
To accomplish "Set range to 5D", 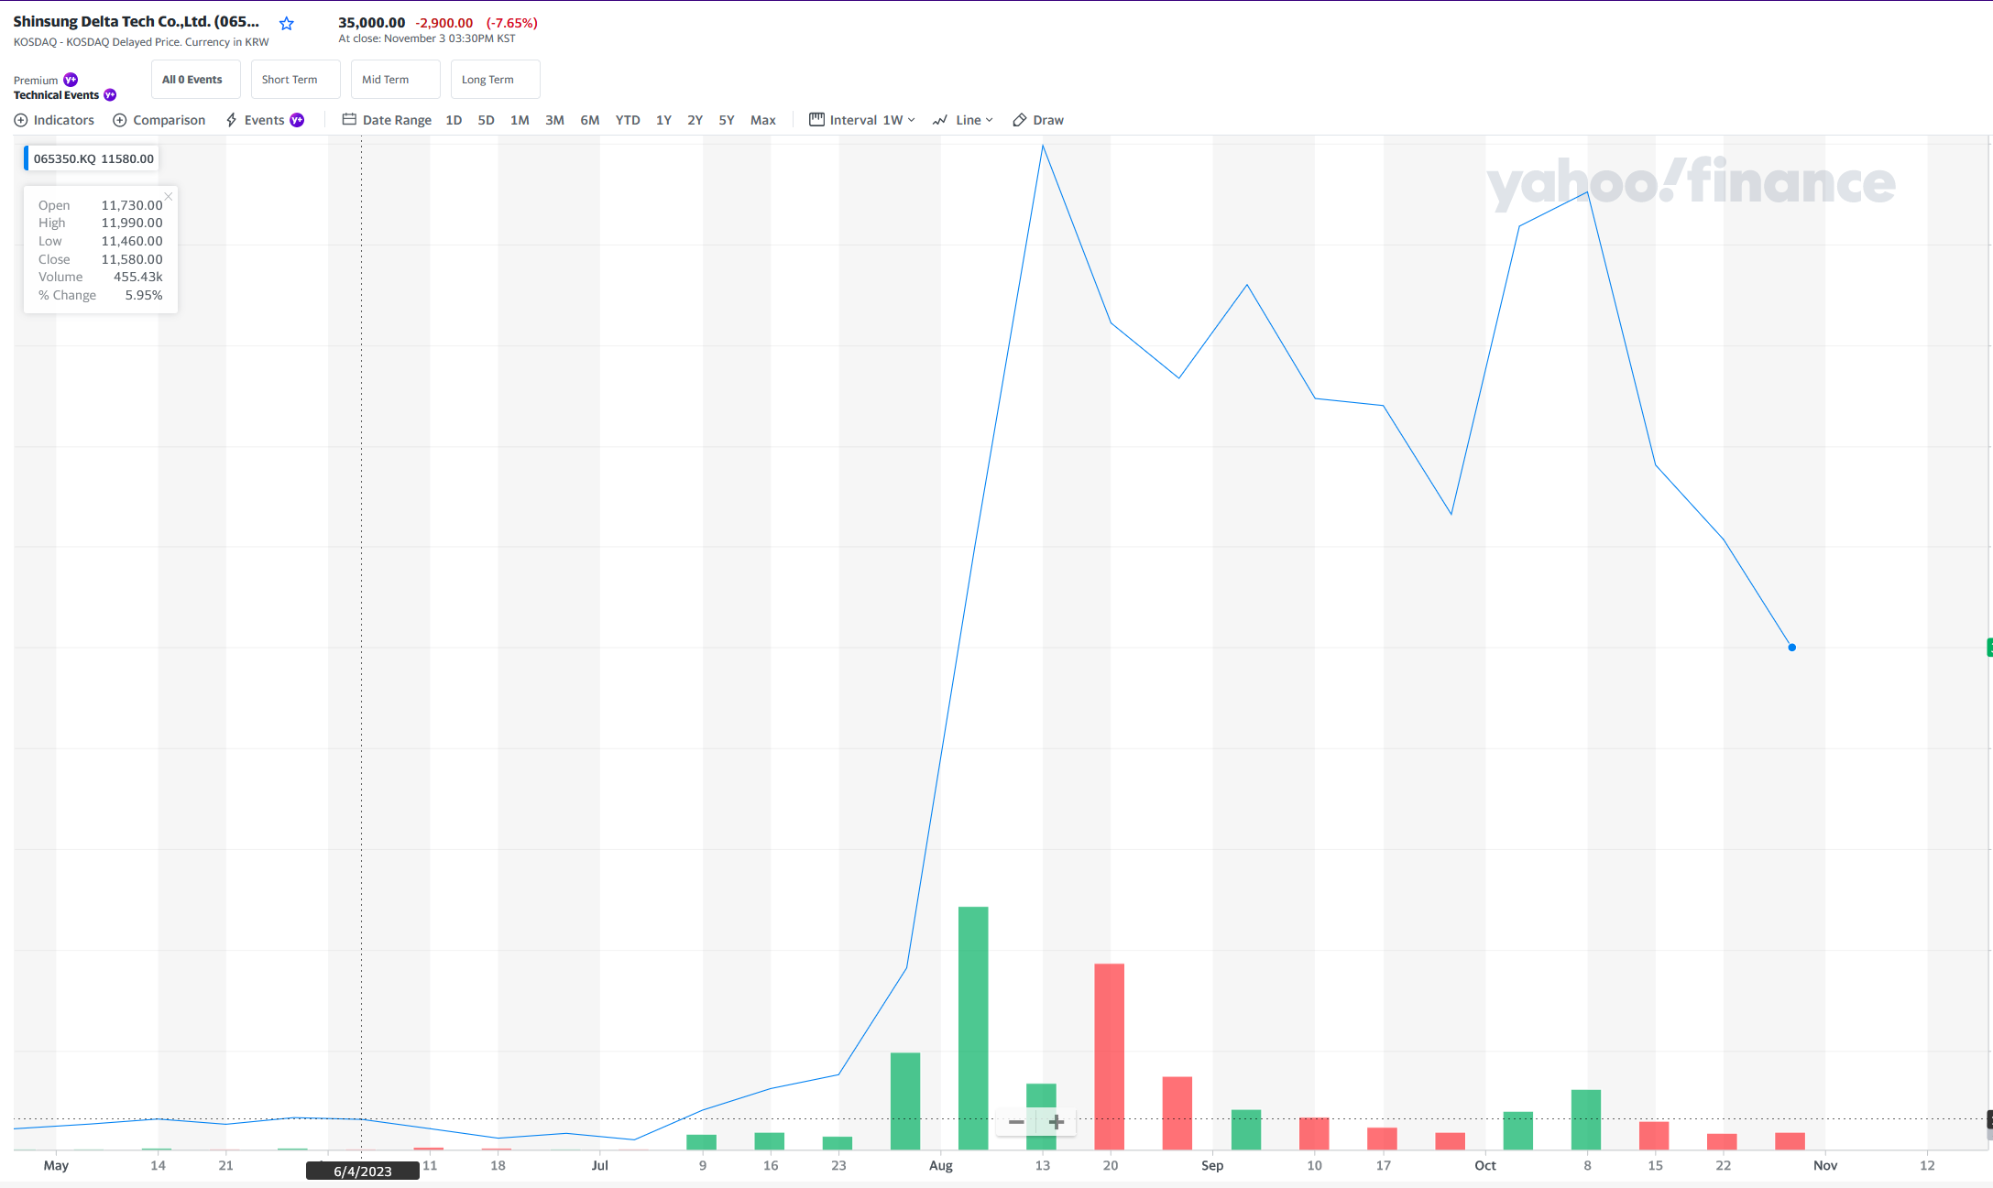I will (x=486, y=120).
